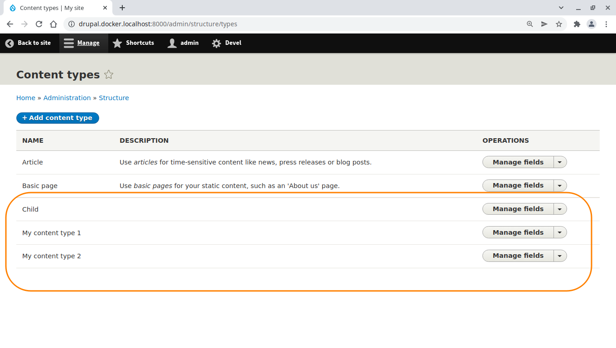616x348 pixels.
Task: Open the Shortcuts toolbar item
Action: click(134, 43)
